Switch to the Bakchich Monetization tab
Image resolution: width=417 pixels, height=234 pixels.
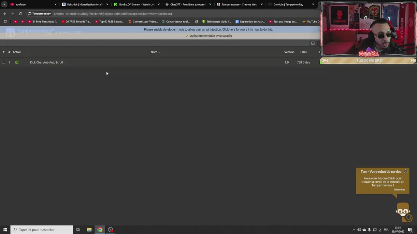(85, 5)
